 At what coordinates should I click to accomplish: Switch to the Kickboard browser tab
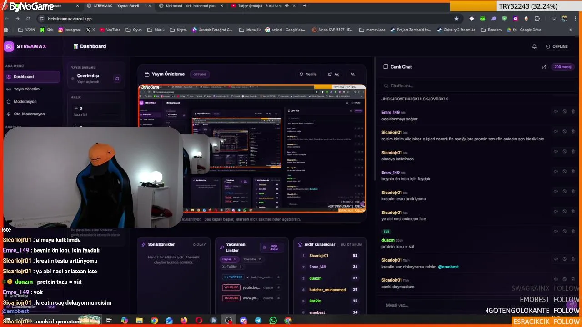[190, 6]
